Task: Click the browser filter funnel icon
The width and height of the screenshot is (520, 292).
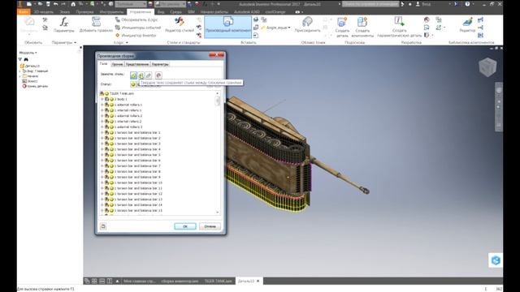Action: 20,59
